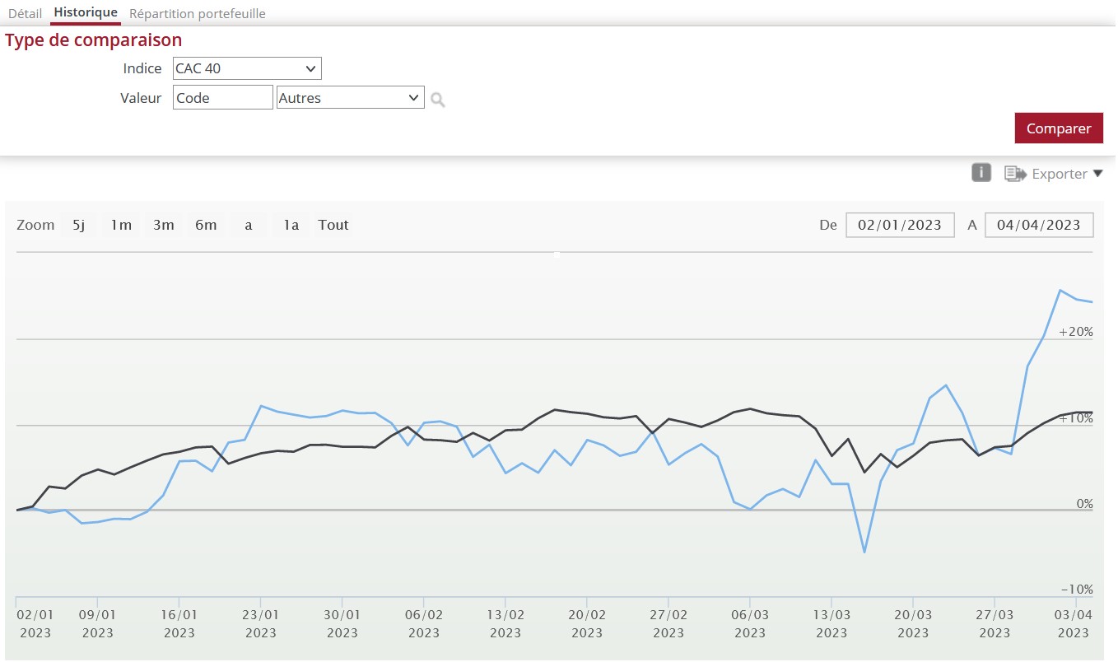Viewport: 1118px width, 662px height.
Task: Click the 09/01 2023 axis label
Action: click(x=98, y=623)
